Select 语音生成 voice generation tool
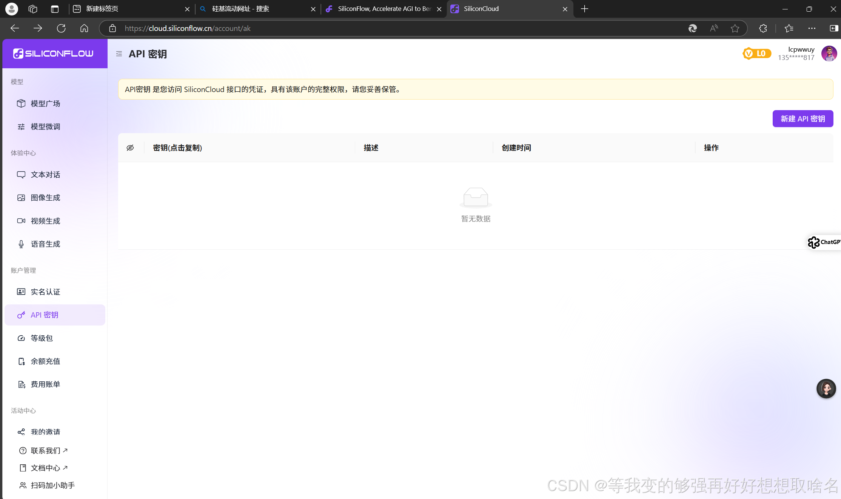841x499 pixels. [x=45, y=244]
